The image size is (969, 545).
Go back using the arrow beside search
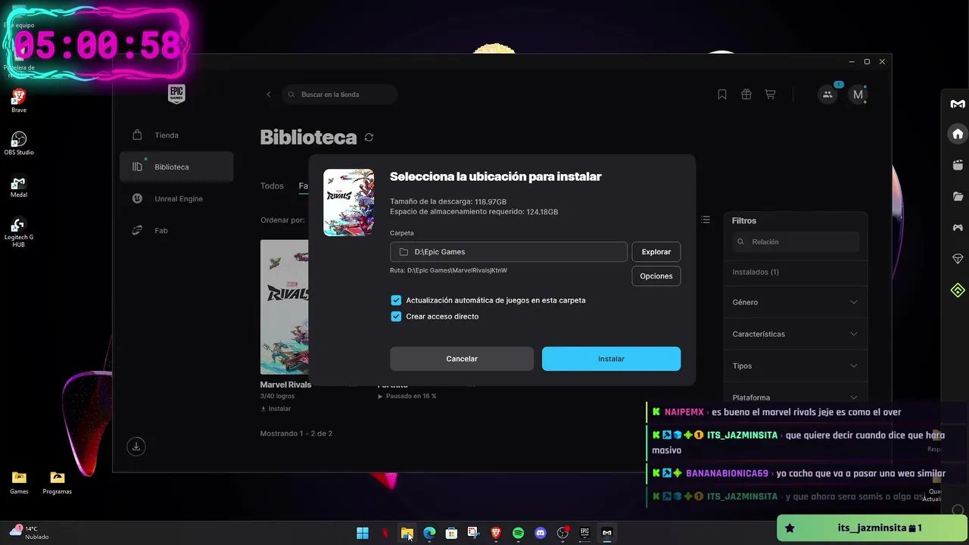268,95
